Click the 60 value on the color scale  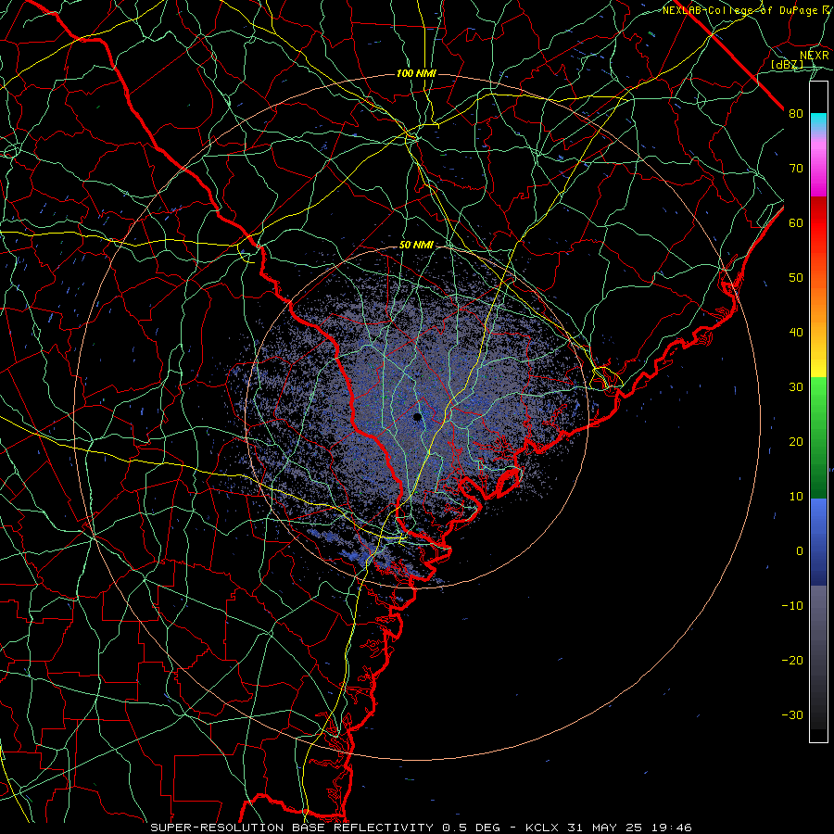(796, 222)
